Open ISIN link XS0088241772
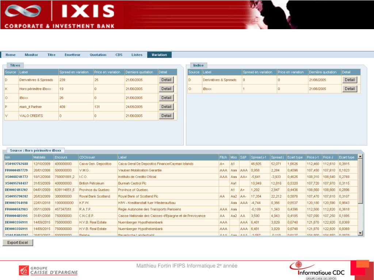Screen dimensions: 374x280 click(x=16, y=177)
